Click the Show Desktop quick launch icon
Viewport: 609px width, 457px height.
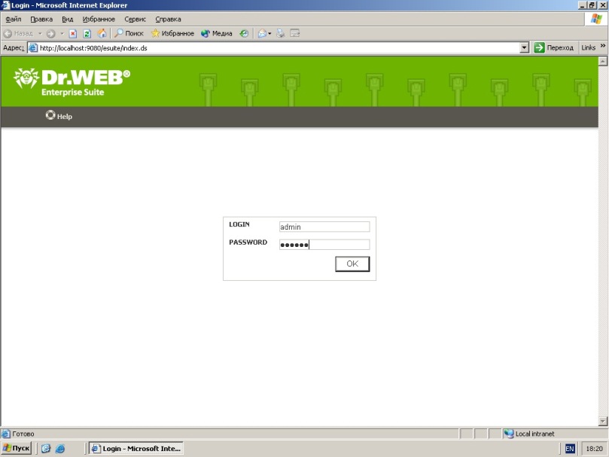tap(46, 449)
